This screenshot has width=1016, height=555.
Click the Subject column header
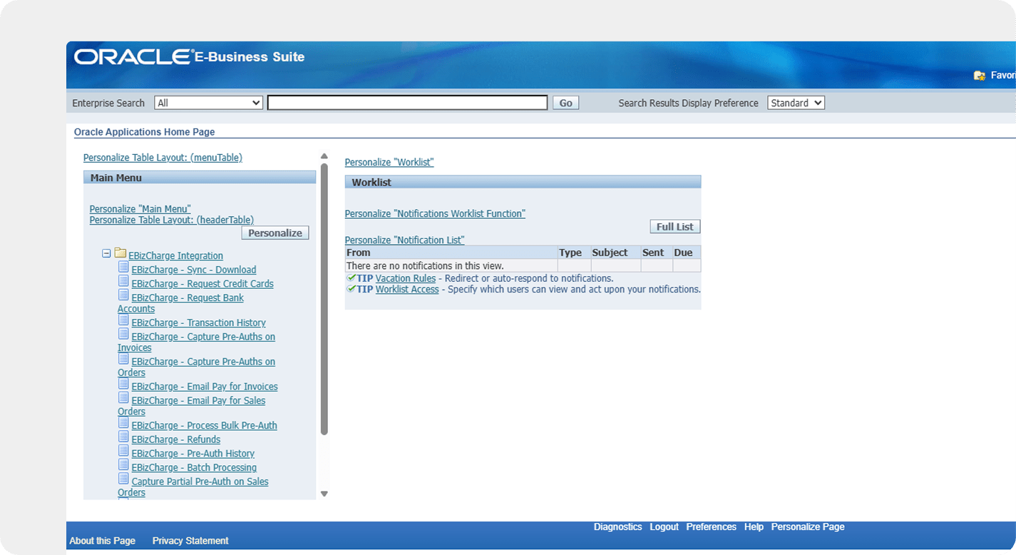pyautogui.click(x=615, y=253)
